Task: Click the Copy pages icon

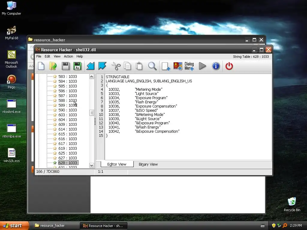Action: pyautogui.click(x=127, y=66)
